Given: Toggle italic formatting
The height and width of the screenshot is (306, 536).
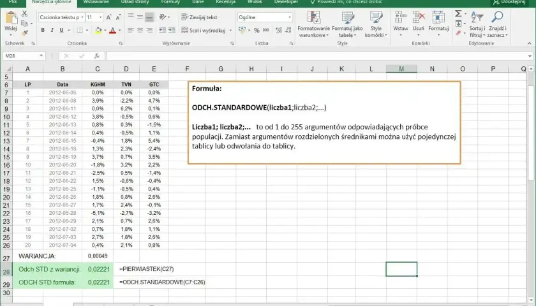Looking at the screenshot, I should (x=52, y=30).
